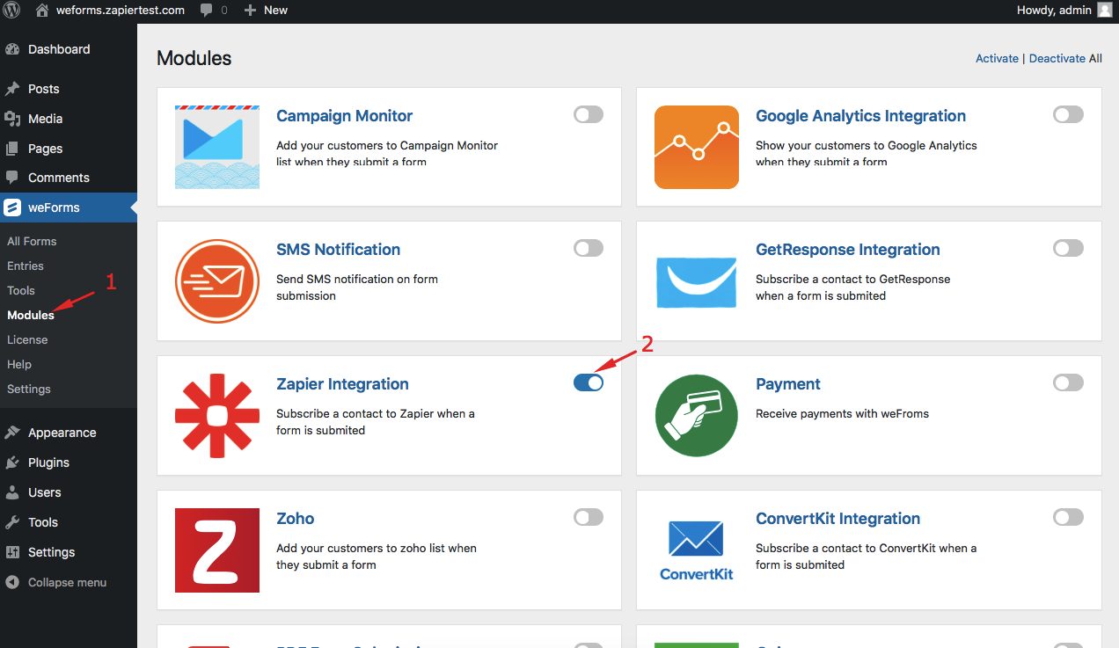Click the Tools wrench icon next to Users
The width and height of the screenshot is (1119, 648).
(12, 522)
